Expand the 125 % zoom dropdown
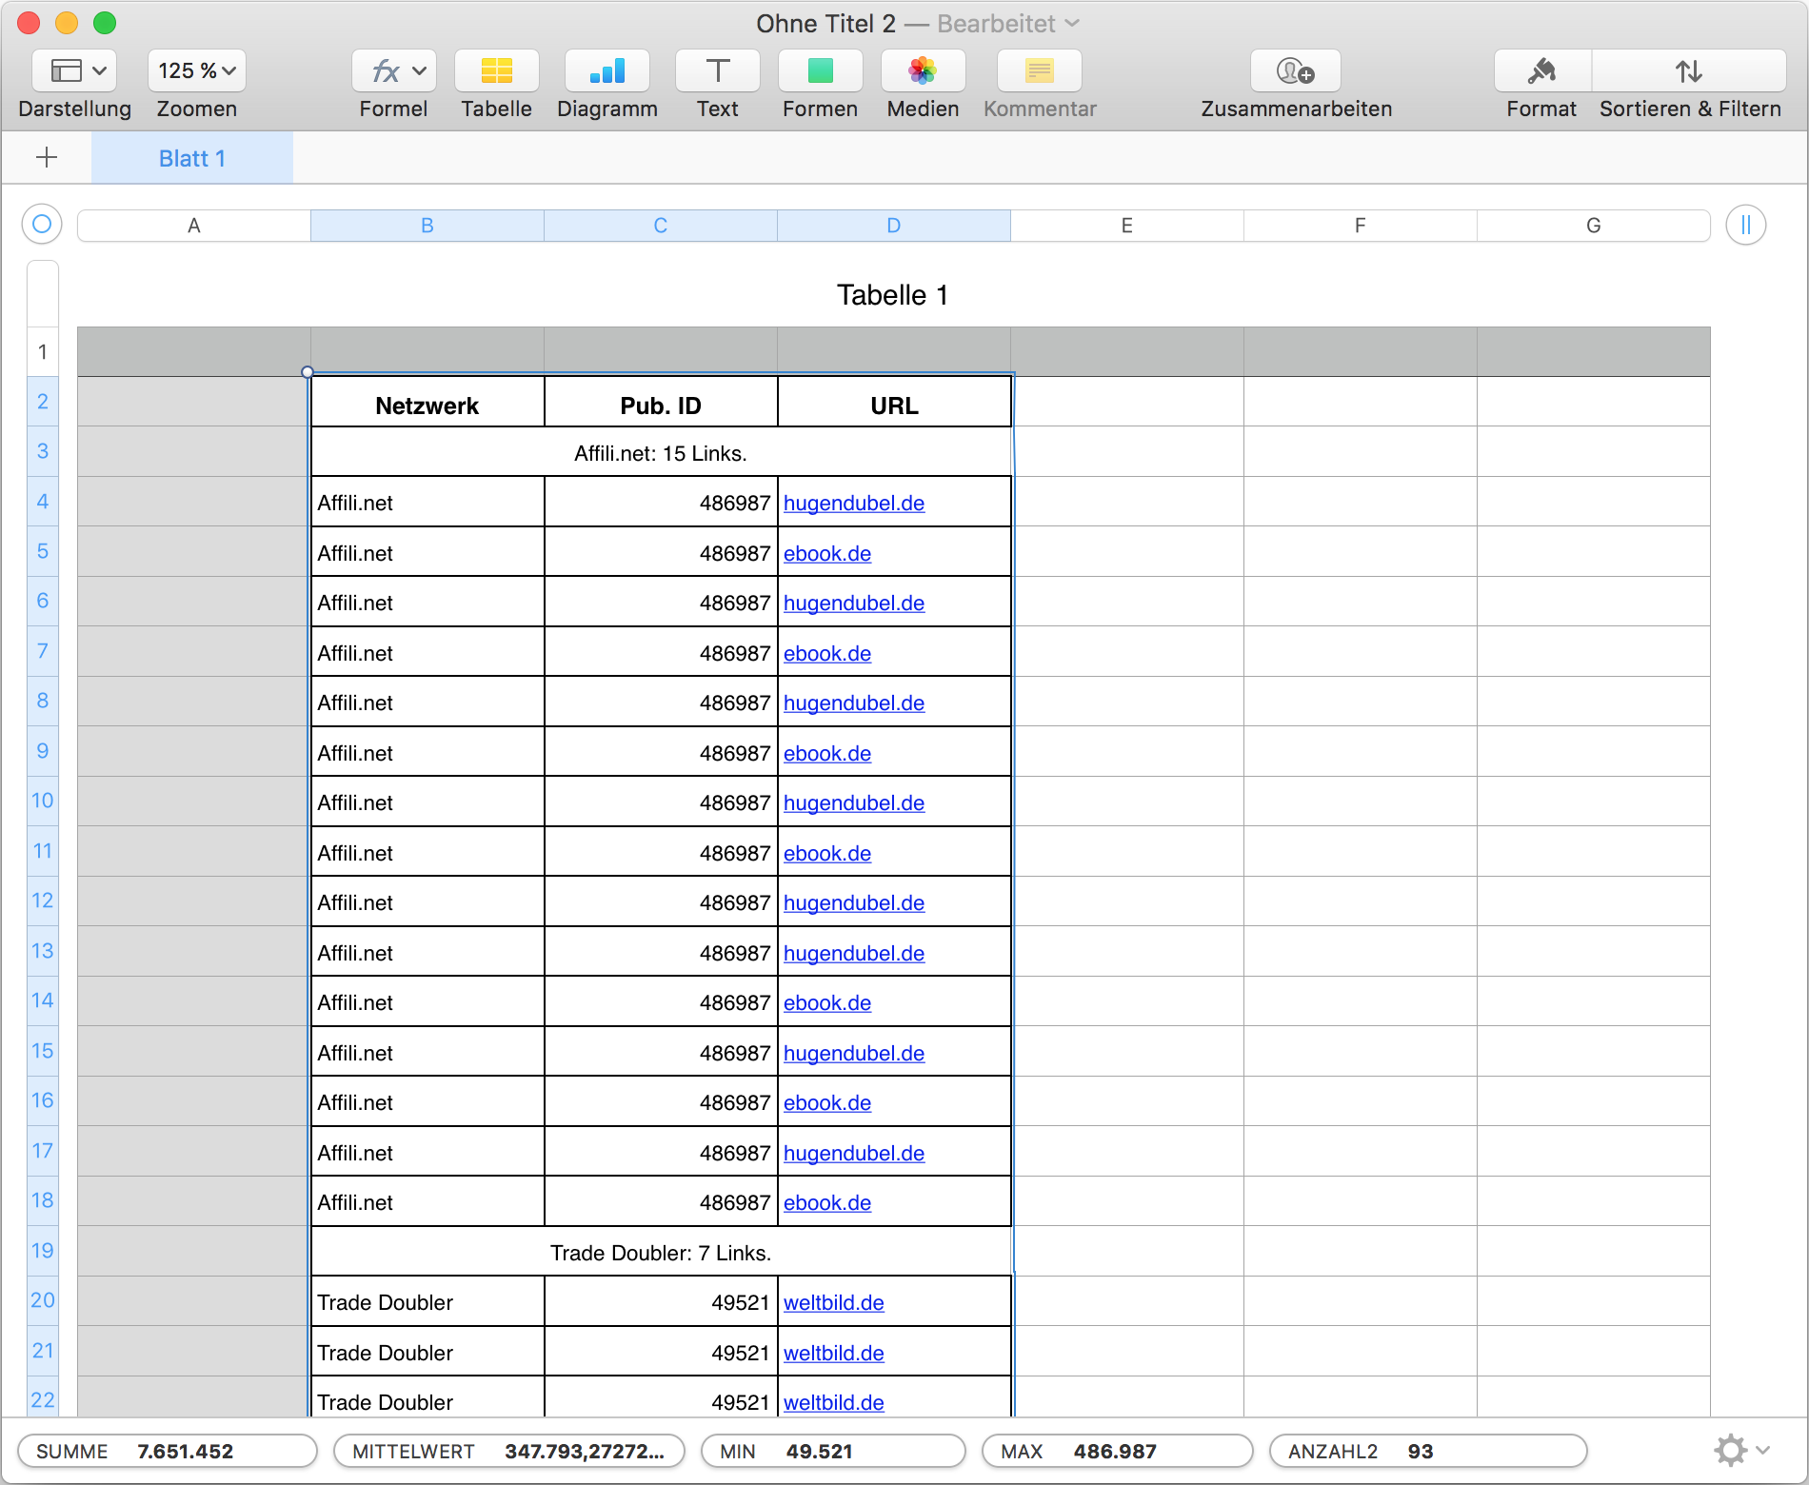This screenshot has height=1485, width=1809. pos(196,71)
